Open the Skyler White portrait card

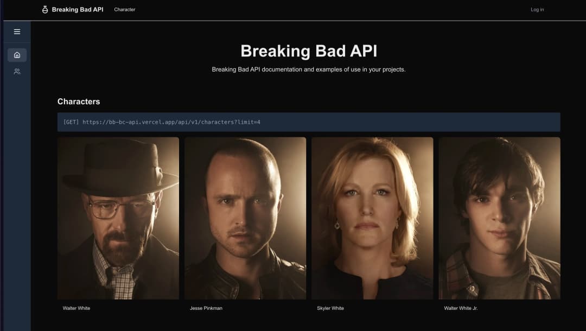click(372, 218)
